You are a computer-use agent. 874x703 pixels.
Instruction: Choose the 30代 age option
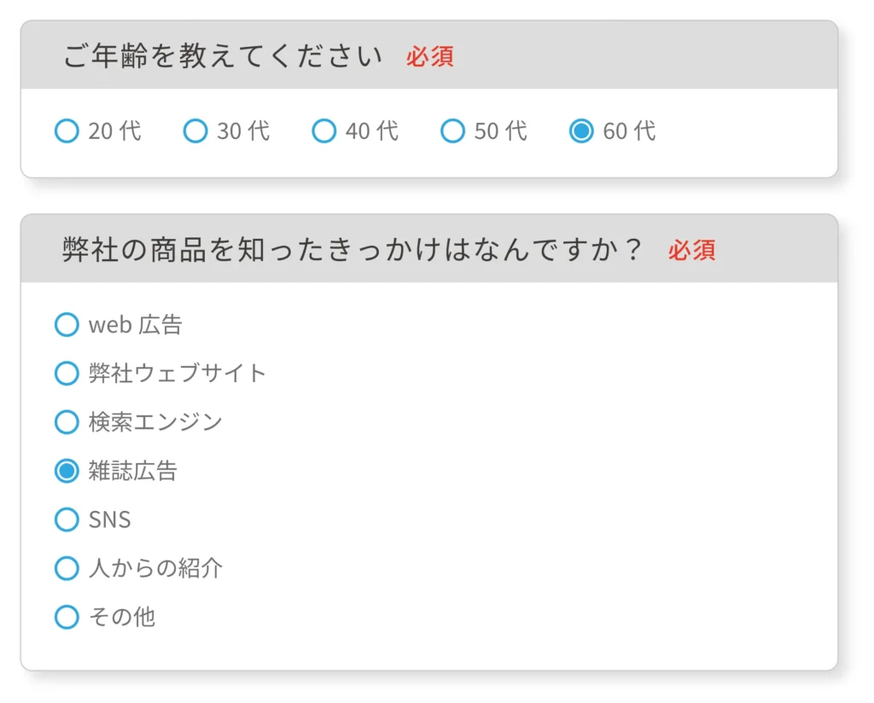pos(195,131)
